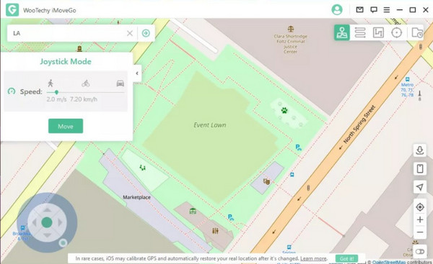Click the import GPX download icon
The width and height of the screenshot is (433, 264).
click(x=420, y=150)
